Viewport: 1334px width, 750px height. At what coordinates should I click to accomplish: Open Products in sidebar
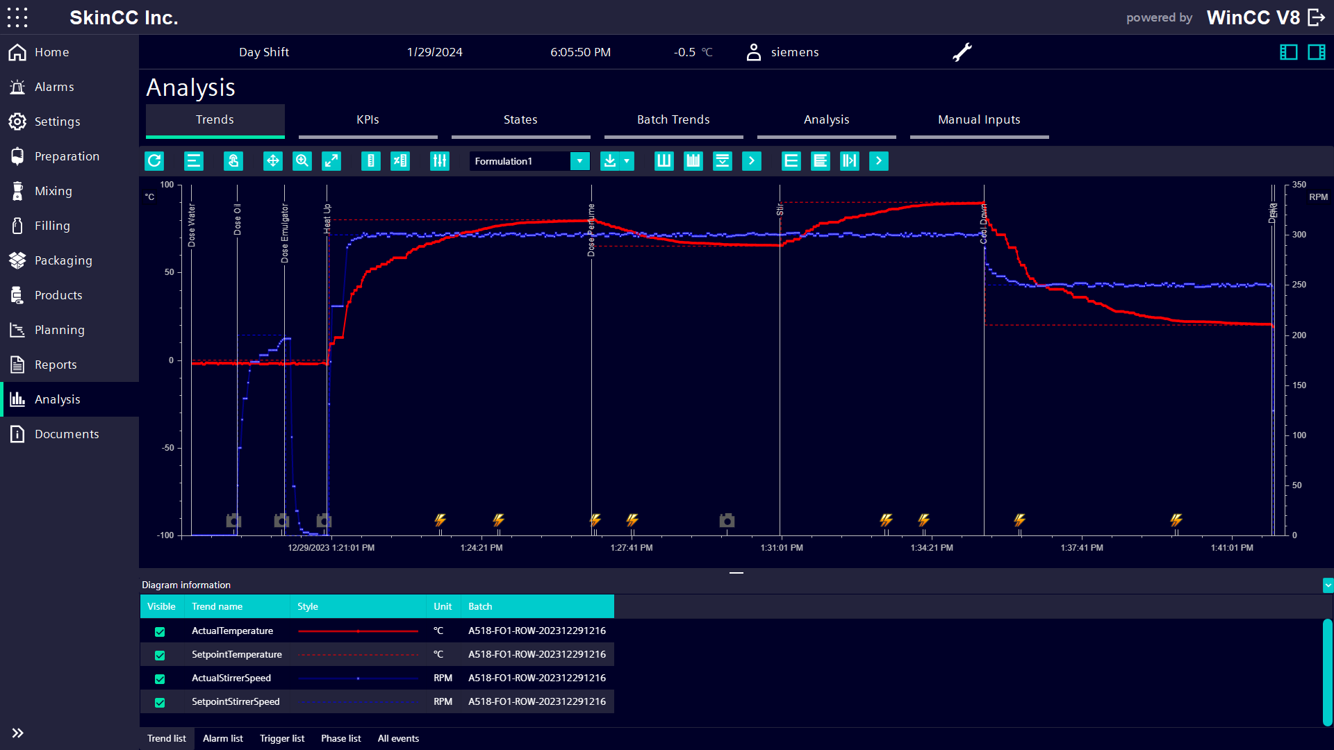(69, 295)
